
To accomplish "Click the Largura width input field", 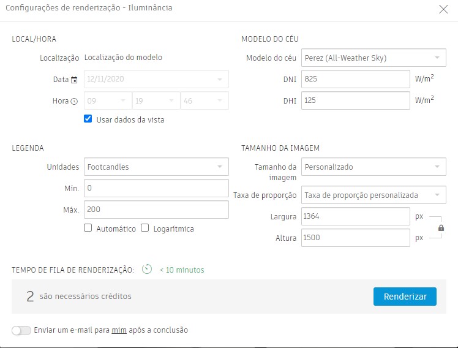I will pos(355,217).
